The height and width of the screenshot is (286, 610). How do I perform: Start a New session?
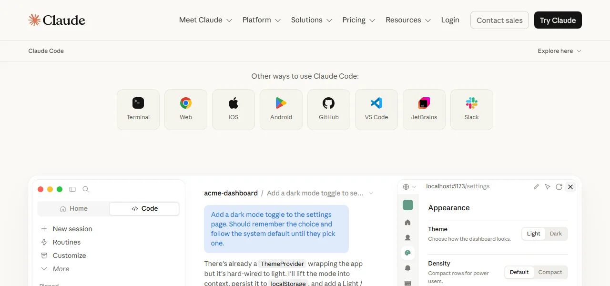point(67,229)
